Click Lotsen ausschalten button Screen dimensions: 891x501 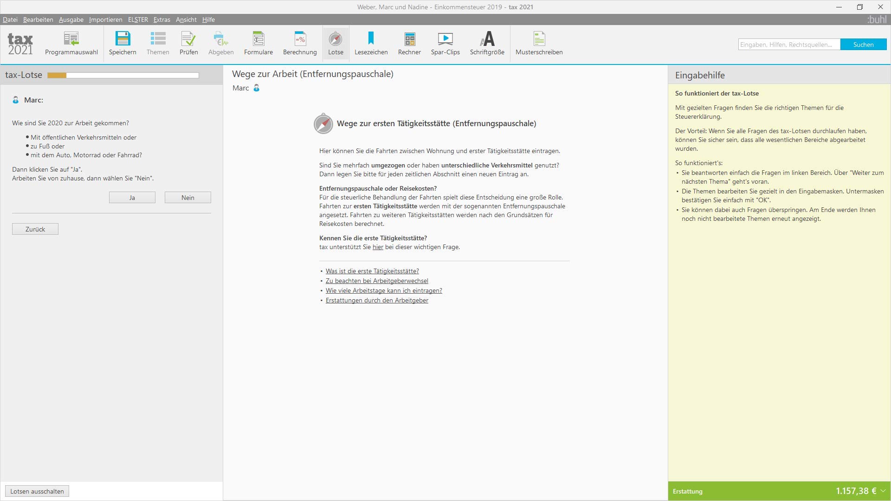37,491
